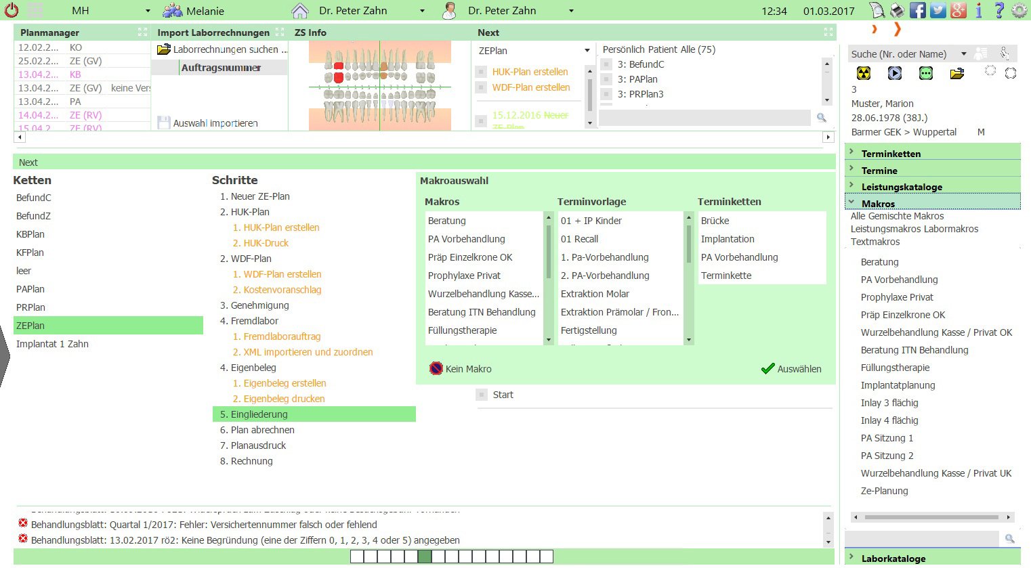Image resolution: width=1031 pixels, height=568 pixels.
Task: Click the yellow radiation X-ray icon
Action: click(863, 73)
